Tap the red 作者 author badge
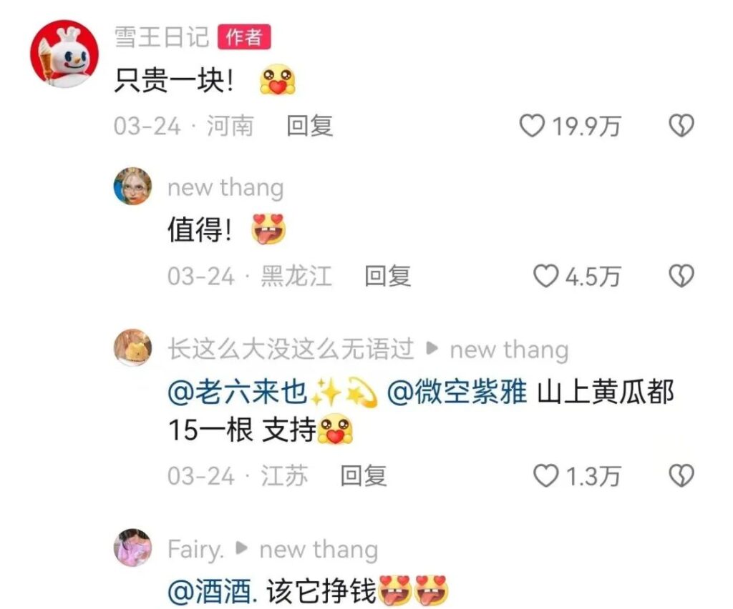733x609 pixels. click(x=244, y=37)
